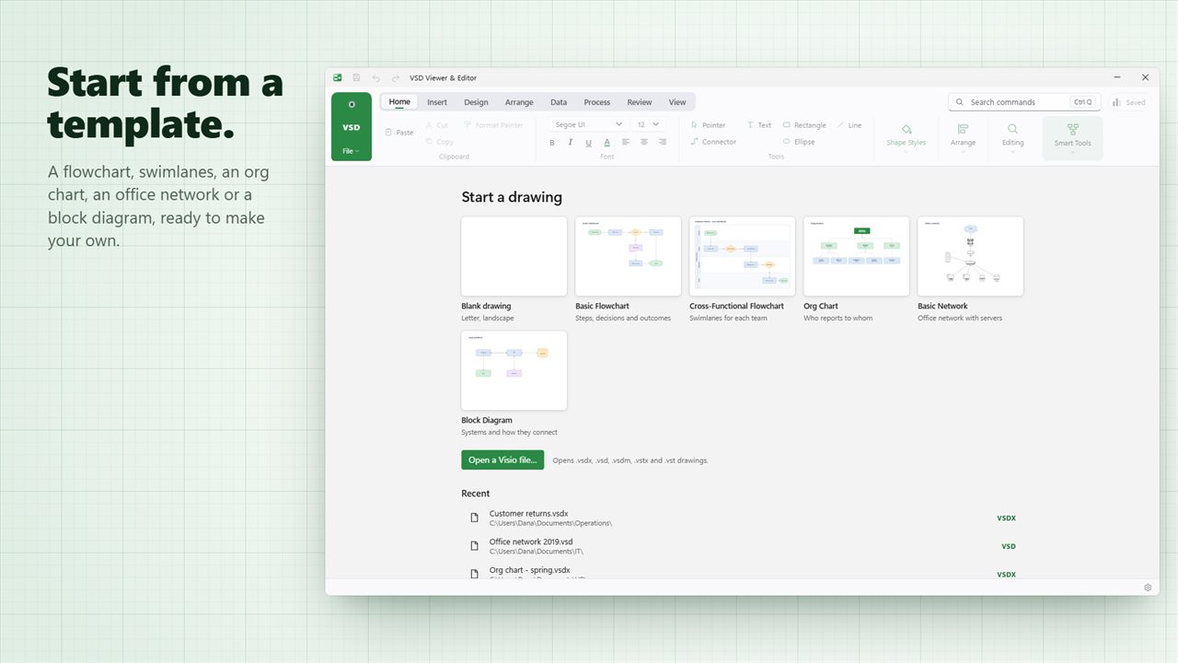Click the Search commands field

coord(1024,102)
